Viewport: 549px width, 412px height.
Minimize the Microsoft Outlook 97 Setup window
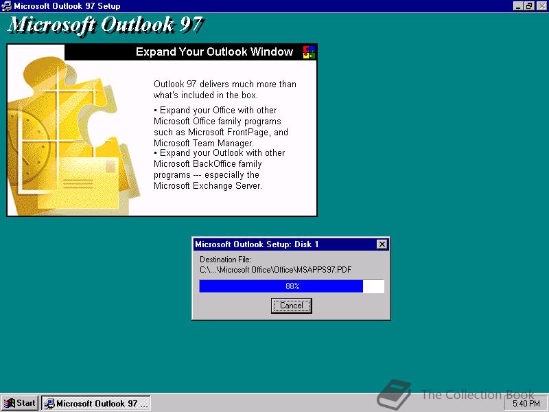pyautogui.click(x=518, y=6)
